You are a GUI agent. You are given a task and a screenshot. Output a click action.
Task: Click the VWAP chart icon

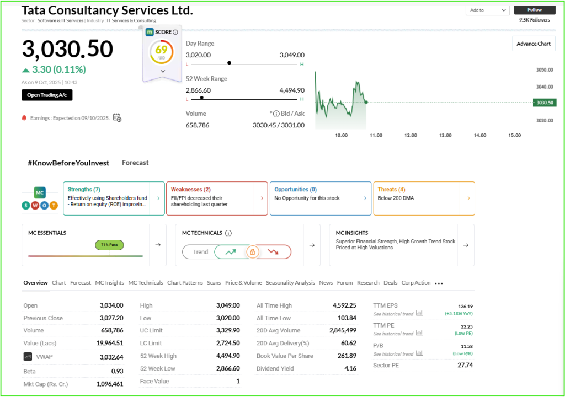click(28, 357)
